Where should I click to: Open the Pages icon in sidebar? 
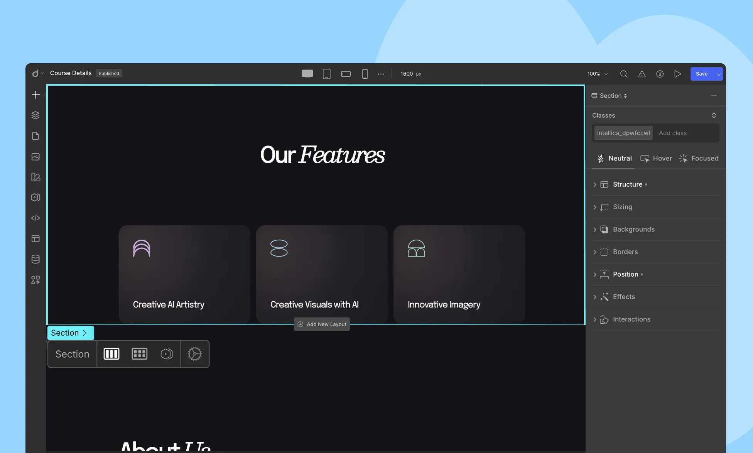pos(35,136)
